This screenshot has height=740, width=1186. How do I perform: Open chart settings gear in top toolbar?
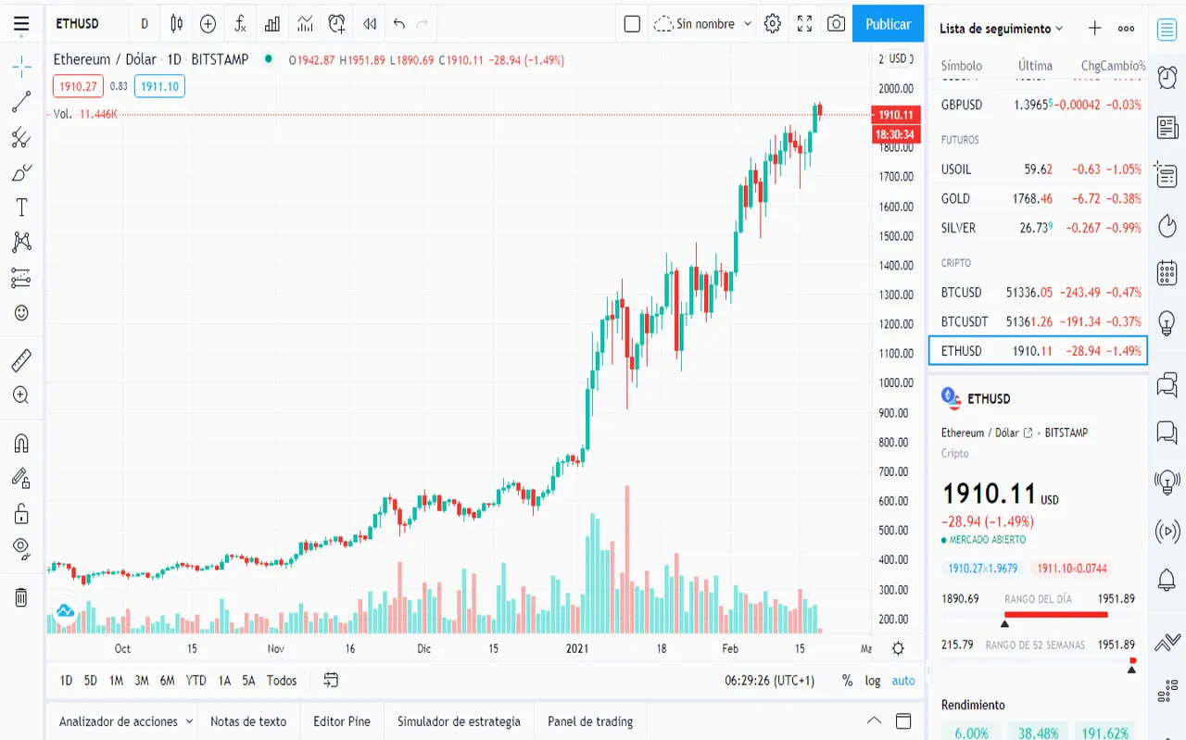[x=773, y=24]
